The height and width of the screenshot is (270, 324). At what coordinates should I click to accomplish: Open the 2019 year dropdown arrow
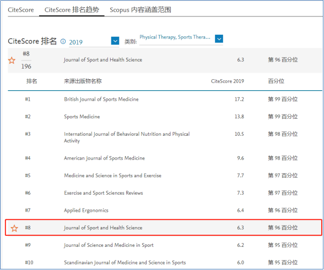tap(115, 41)
